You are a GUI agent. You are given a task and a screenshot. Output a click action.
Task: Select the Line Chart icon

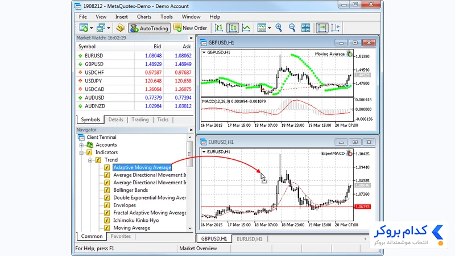[246, 28]
